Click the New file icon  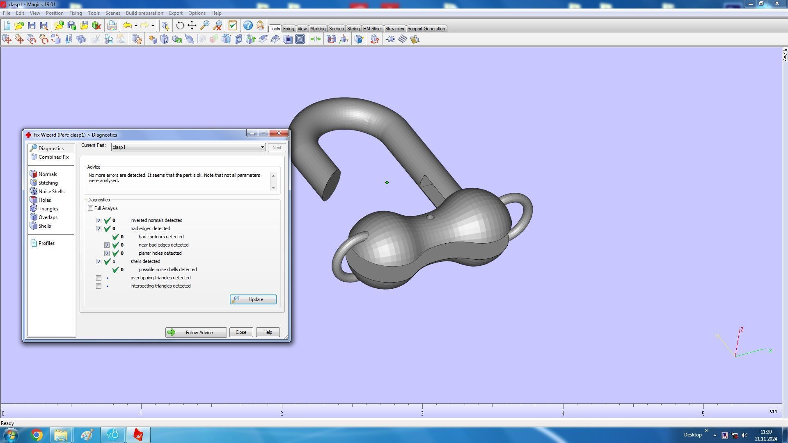7,25
